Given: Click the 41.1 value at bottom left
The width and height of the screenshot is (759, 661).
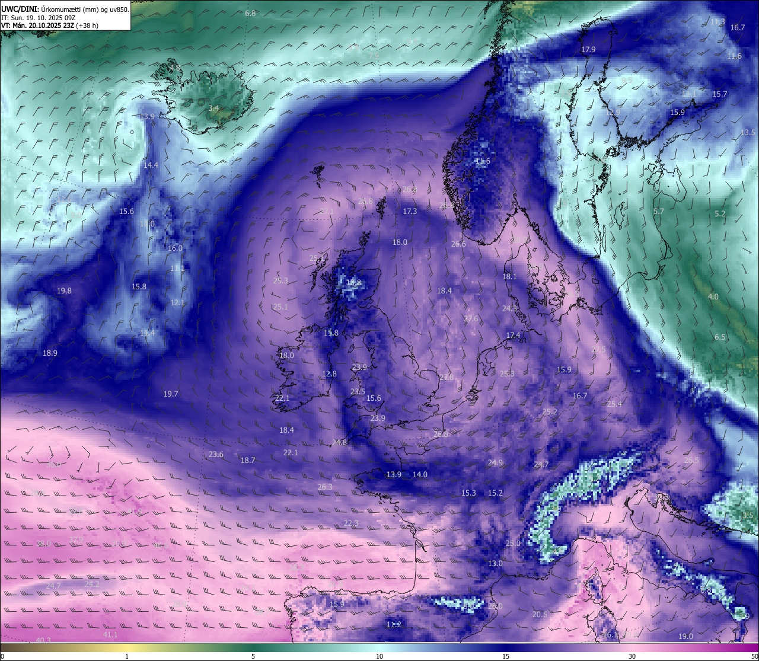Looking at the screenshot, I should (x=110, y=635).
